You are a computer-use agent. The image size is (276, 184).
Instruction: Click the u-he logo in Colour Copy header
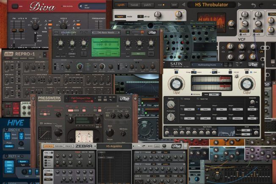(152, 33)
